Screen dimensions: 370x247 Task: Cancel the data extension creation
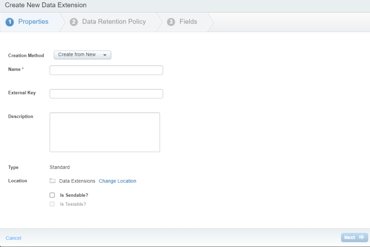[13, 238]
